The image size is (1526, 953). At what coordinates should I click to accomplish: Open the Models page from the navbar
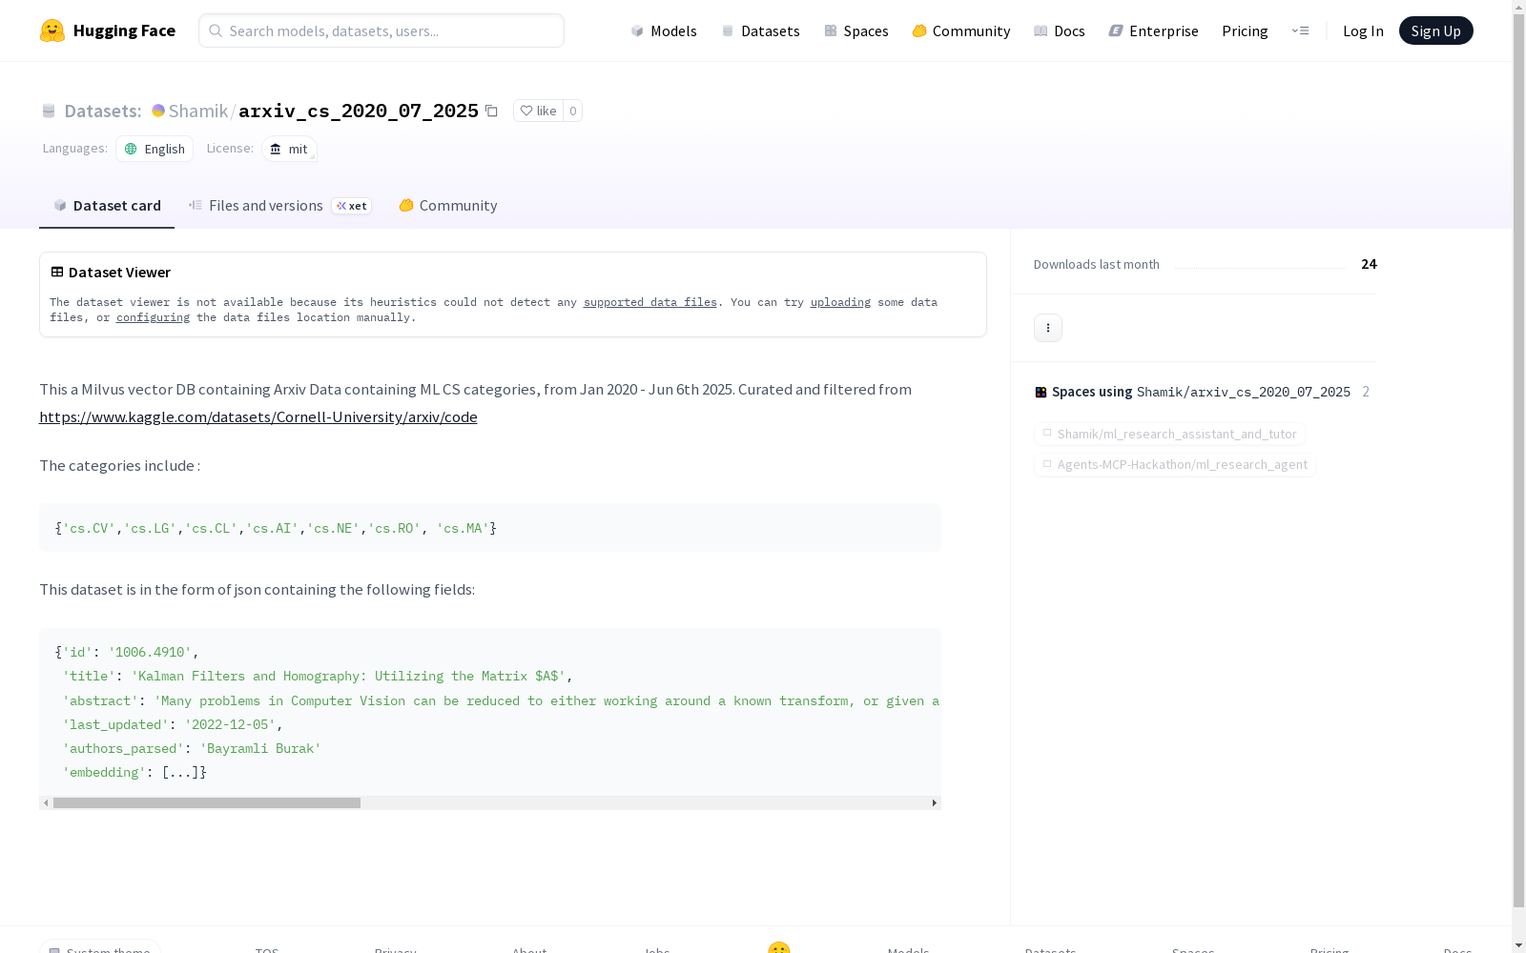664,30
